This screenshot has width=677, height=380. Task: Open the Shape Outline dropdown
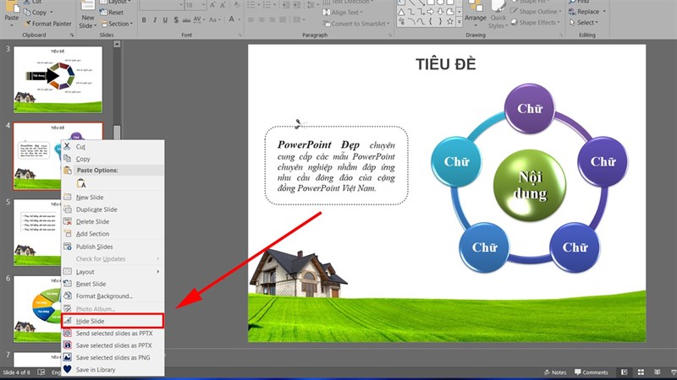(537, 12)
